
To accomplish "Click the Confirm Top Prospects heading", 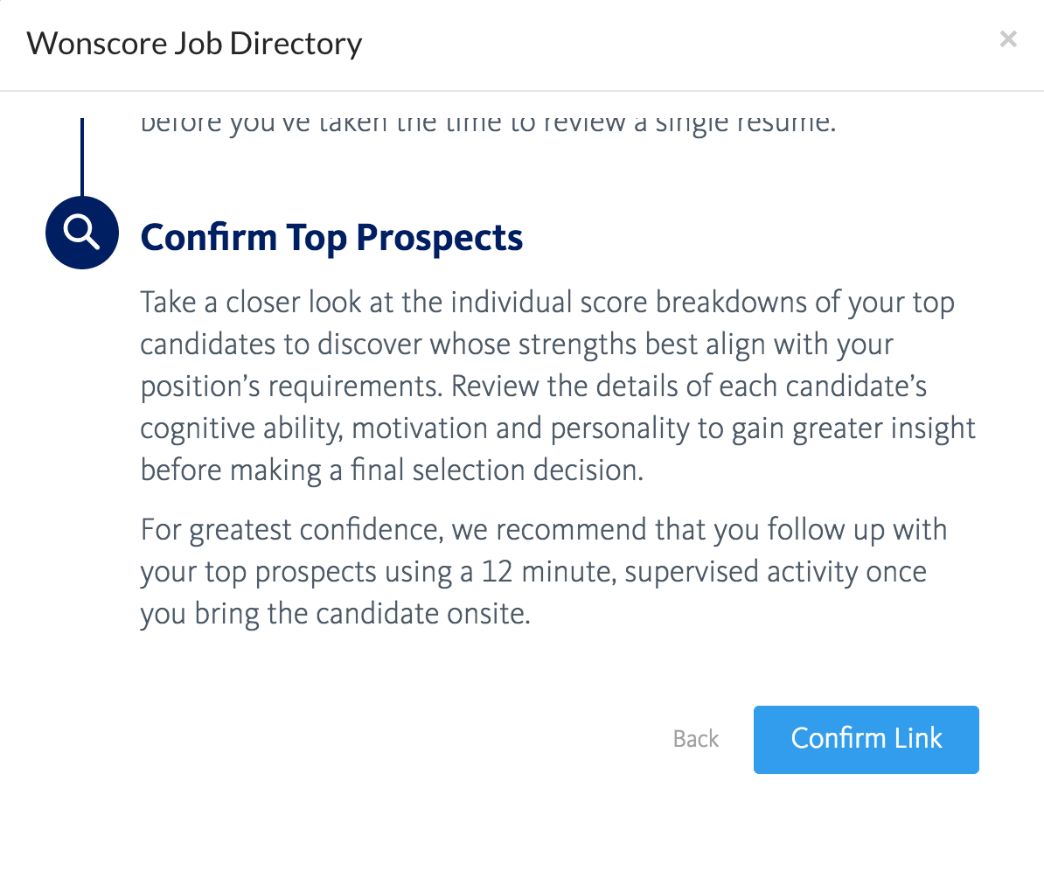I will coord(331,238).
